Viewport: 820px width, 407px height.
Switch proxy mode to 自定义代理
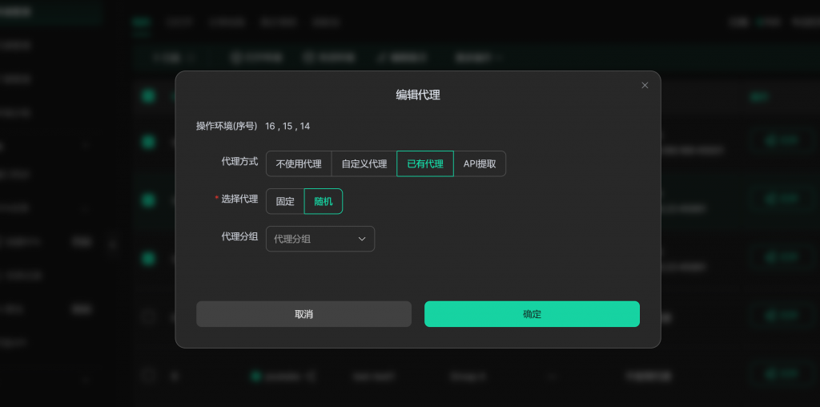[x=364, y=163]
